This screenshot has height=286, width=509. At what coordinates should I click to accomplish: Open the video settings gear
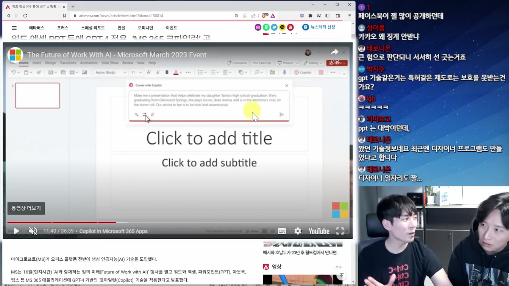(x=298, y=231)
